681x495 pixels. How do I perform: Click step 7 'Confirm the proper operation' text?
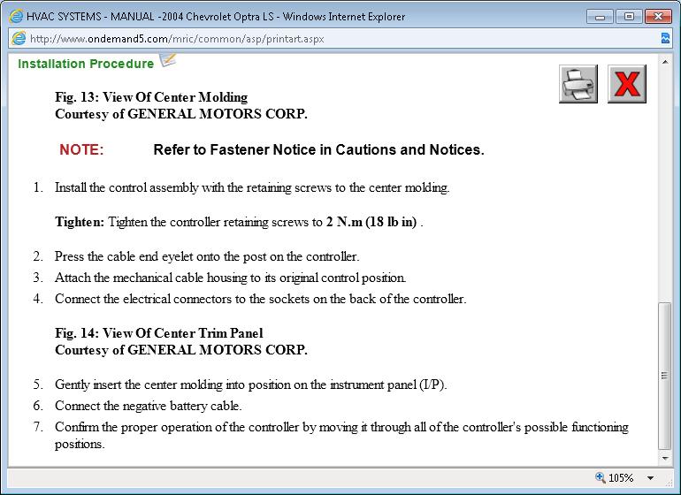(x=341, y=435)
